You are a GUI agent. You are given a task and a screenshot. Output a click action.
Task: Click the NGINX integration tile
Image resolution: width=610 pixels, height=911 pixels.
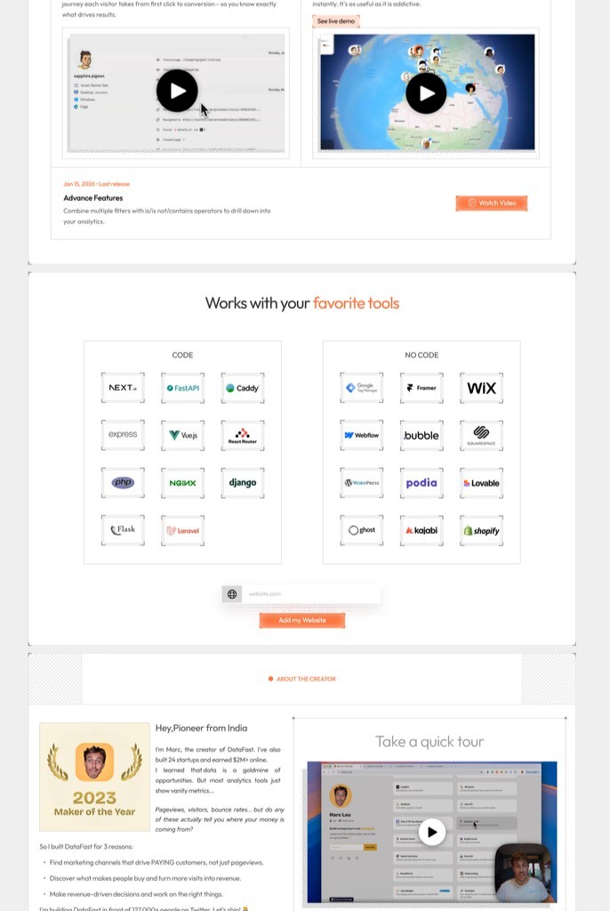coord(182,483)
